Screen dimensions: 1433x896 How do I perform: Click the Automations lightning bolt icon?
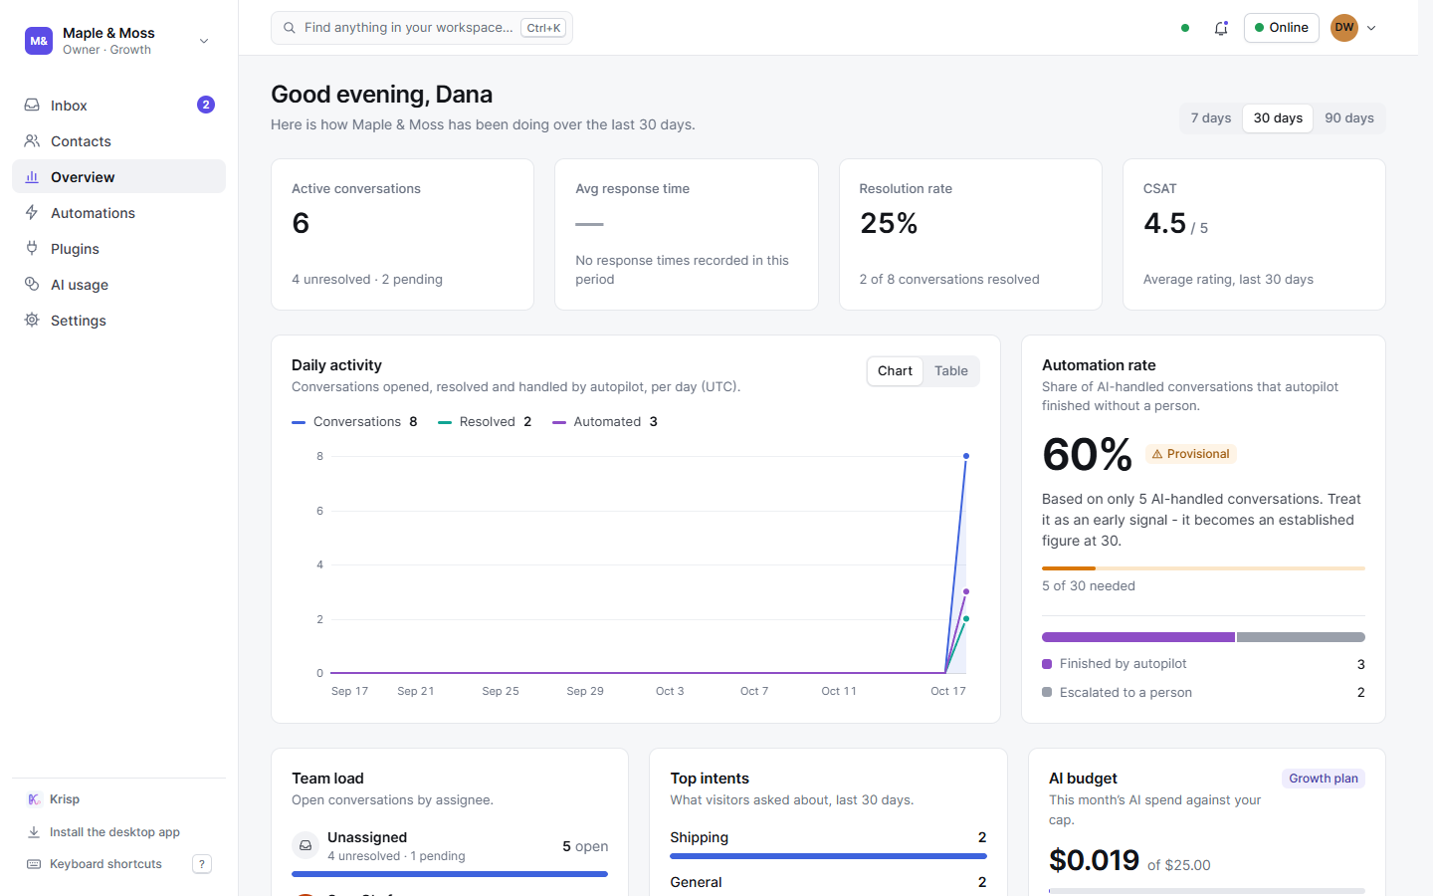coord(32,212)
